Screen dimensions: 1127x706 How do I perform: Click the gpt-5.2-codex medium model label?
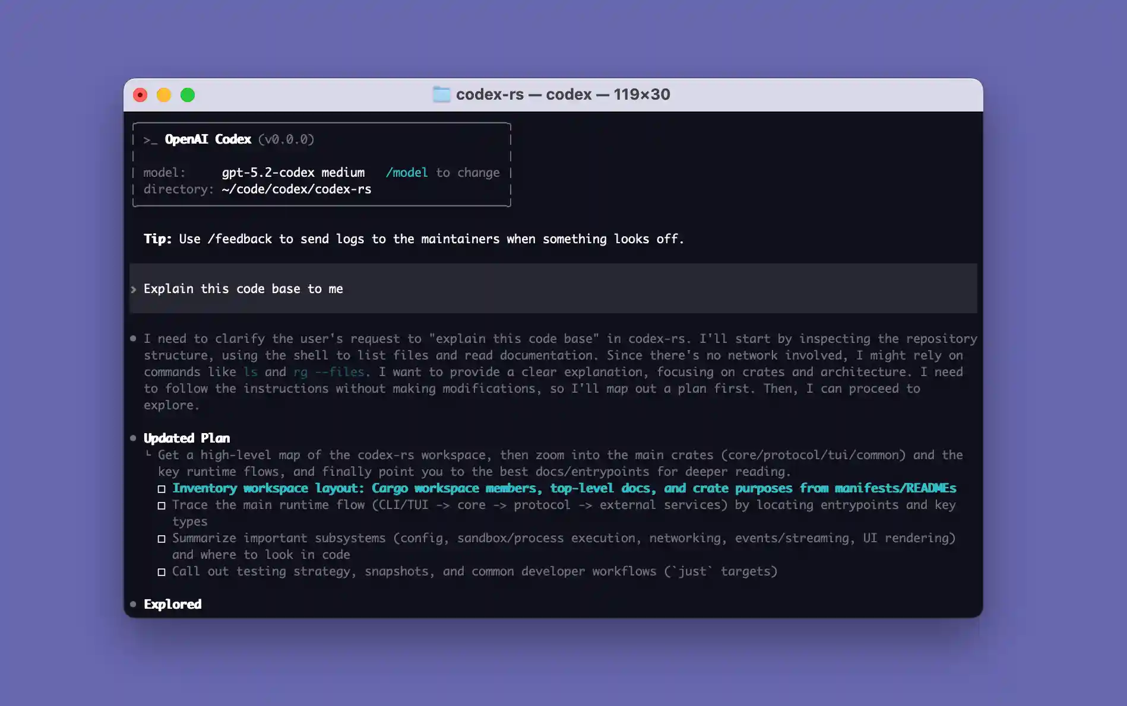pyautogui.click(x=293, y=172)
